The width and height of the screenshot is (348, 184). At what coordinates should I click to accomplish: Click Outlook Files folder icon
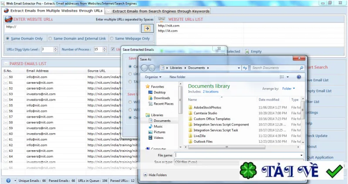[190, 141]
